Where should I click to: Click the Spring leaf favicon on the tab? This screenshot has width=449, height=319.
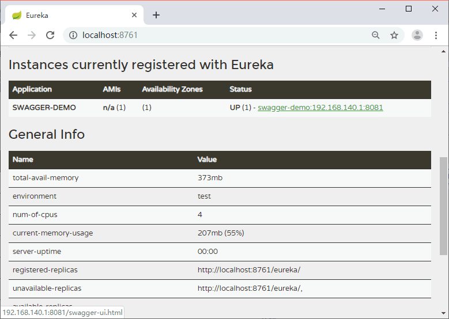(x=17, y=15)
